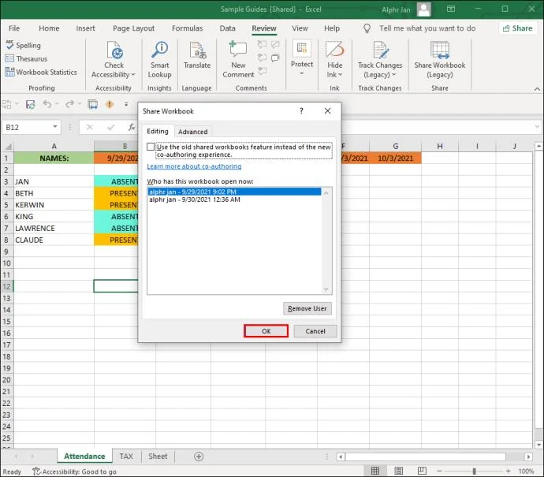
Task: Expand Track Changes (Legacy) dropdown arrow
Action: pos(393,75)
